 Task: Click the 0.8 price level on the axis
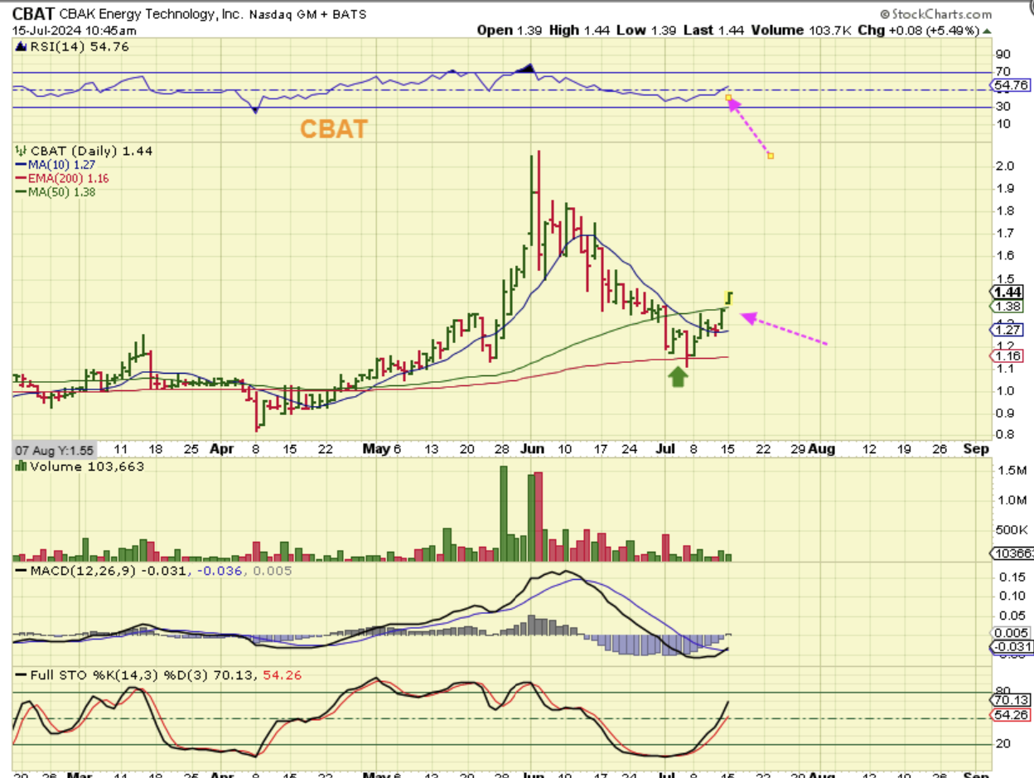pos(1005,434)
